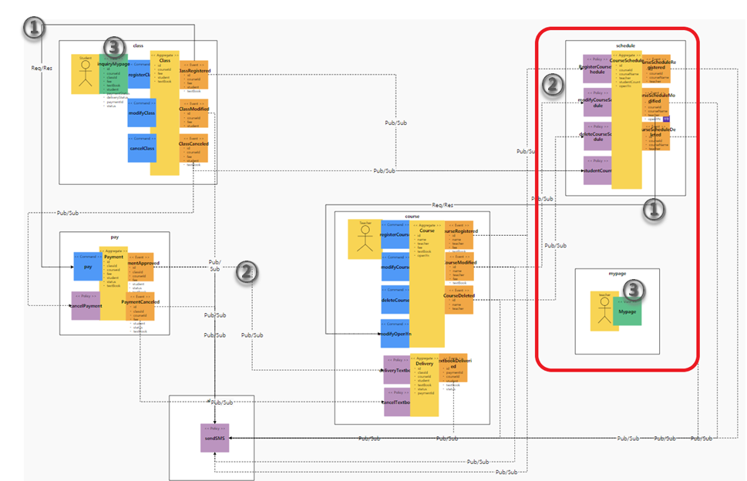Select the modifyOpenYn command sticky

pos(395,333)
